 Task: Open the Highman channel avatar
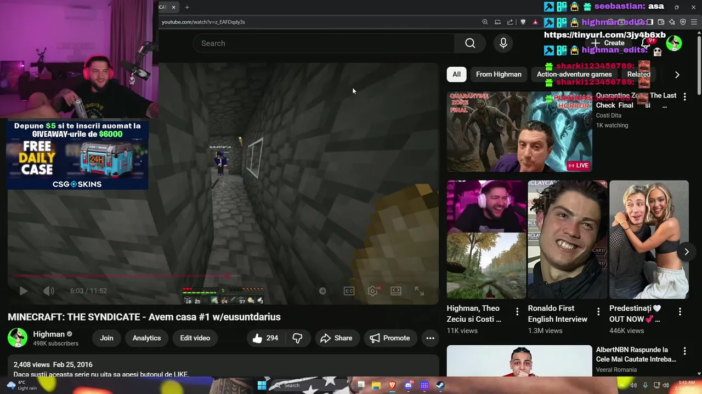tap(18, 338)
